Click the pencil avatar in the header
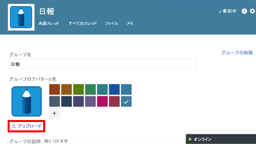This screenshot has height=144, width=256. tap(21, 17)
